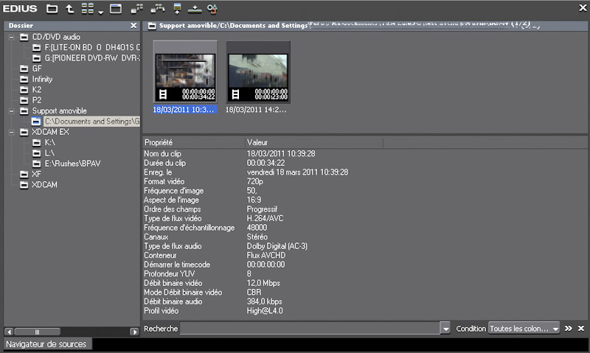Click the 18/03/2011 14:2... clip name
Screen dimensions: 590x353
point(256,110)
